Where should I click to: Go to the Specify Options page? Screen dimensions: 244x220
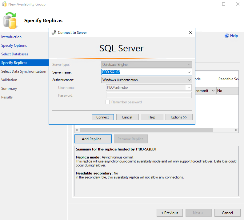tap(14, 46)
